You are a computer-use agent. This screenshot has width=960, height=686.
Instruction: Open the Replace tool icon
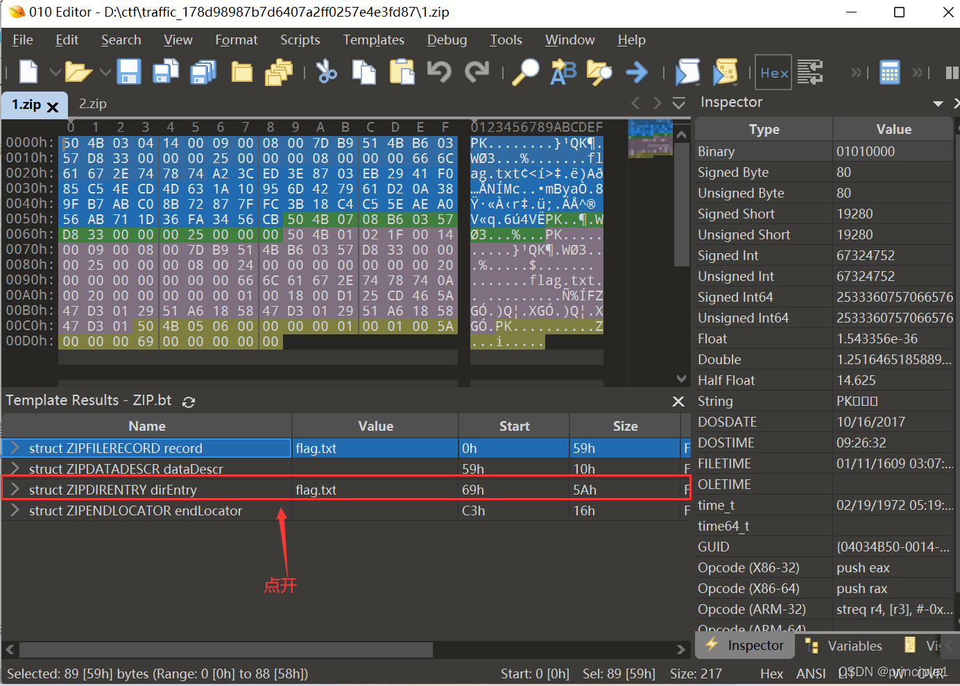563,71
